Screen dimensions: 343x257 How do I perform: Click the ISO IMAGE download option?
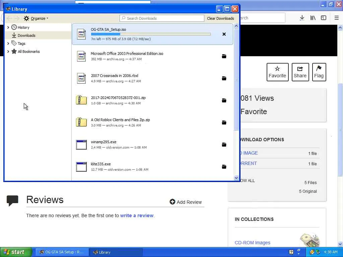point(249,153)
